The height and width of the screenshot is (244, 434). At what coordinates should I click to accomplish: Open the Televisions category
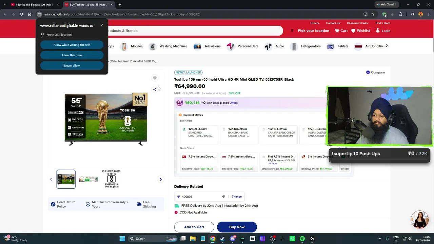(x=207, y=46)
